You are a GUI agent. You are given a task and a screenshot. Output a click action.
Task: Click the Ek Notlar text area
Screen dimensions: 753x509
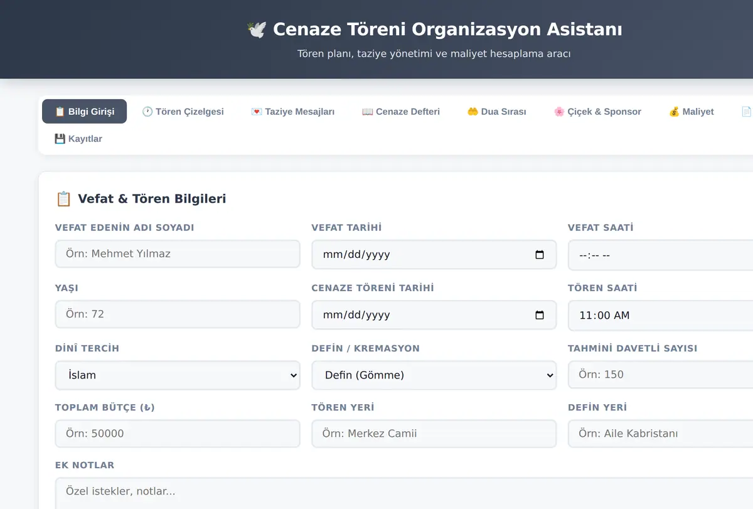[404, 493]
